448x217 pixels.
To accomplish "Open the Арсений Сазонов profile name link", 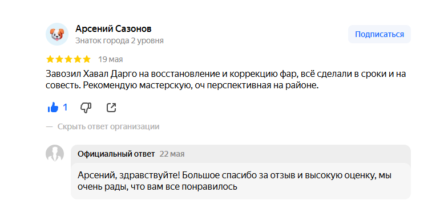I will pyautogui.click(x=114, y=28).
